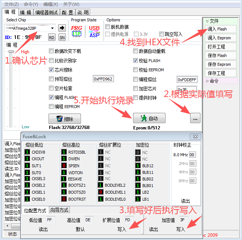Click the SN button
The width and height of the screenshot is (242, 240).
62,37
